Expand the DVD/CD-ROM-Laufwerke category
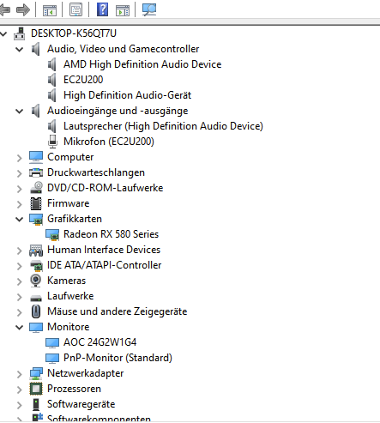Screen dimensions: 380x423 click(20, 189)
